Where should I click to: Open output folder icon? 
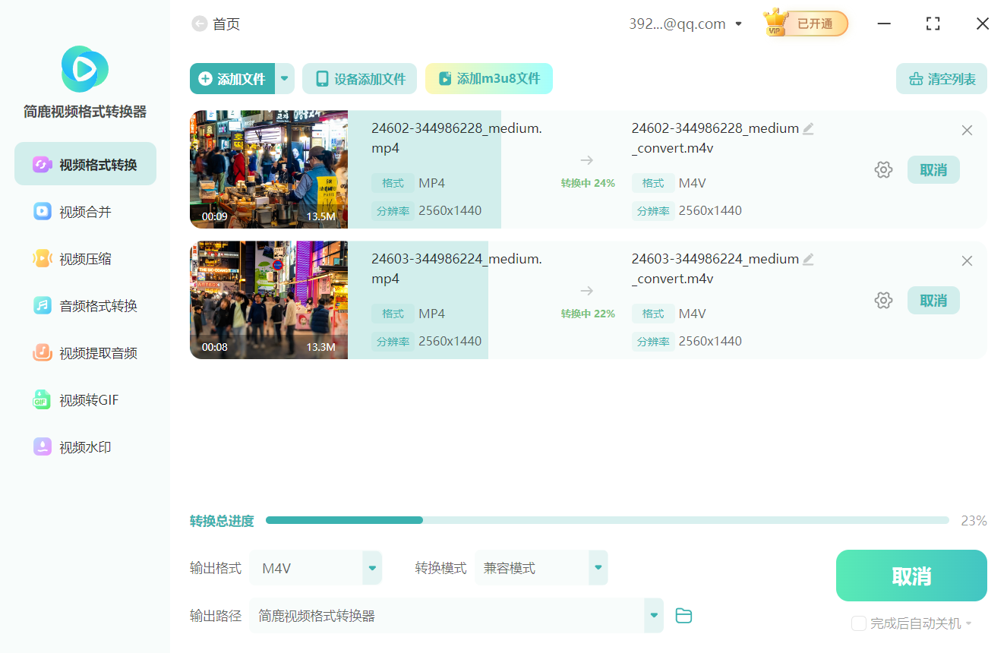tap(683, 616)
